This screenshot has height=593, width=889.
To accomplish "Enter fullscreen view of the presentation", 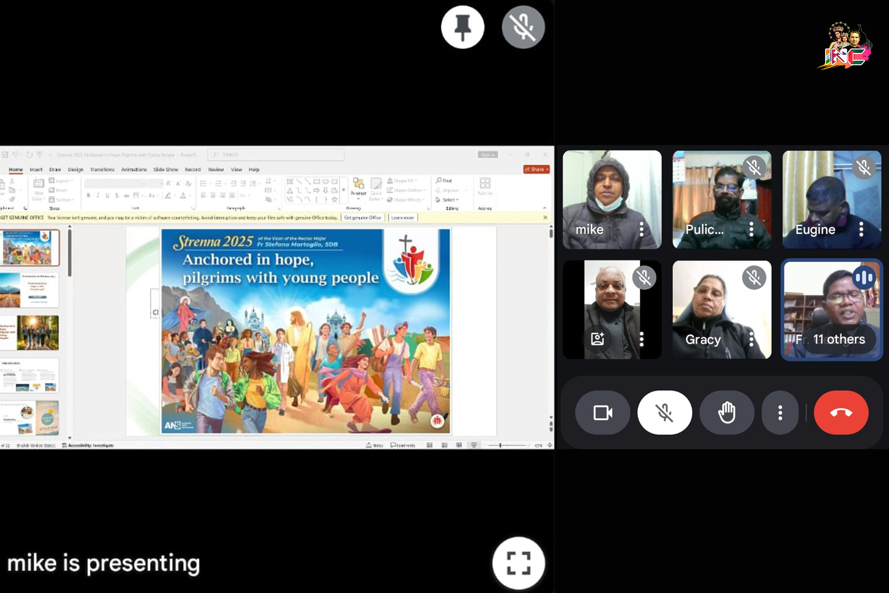I will point(518,563).
